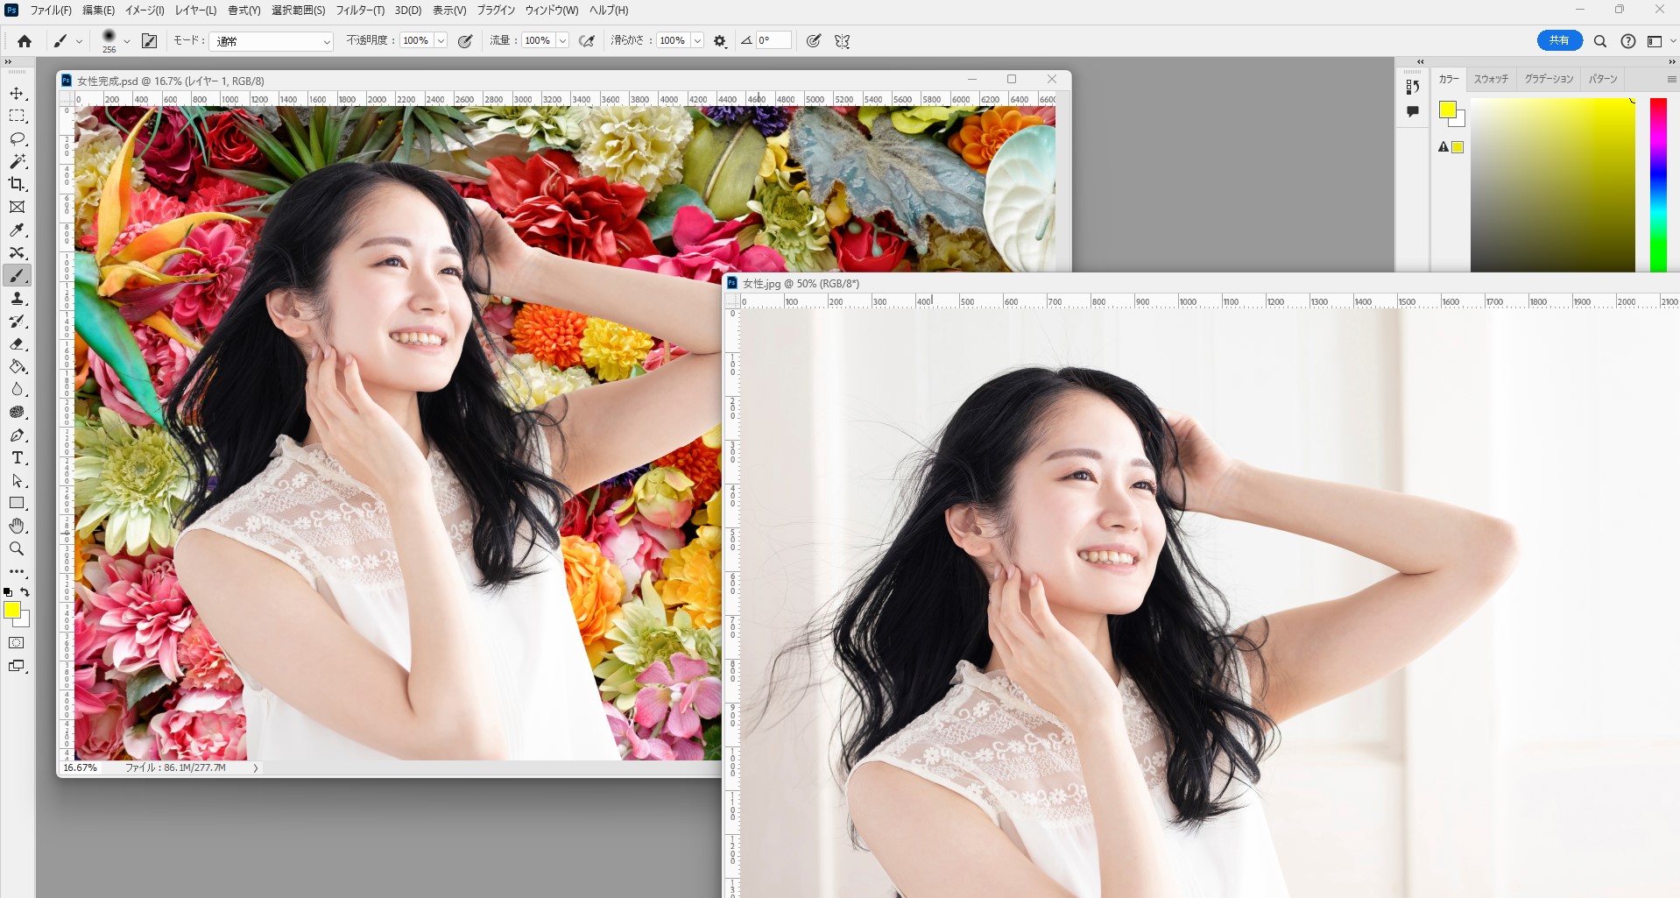The height and width of the screenshot is (898, 1680).
Task: Select the Blur tool
Action: [x=17, y=390]
